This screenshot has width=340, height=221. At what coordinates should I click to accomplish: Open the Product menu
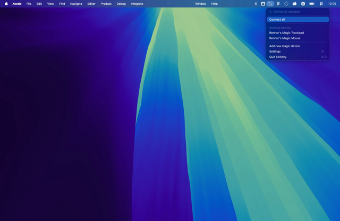pos(106,4)
